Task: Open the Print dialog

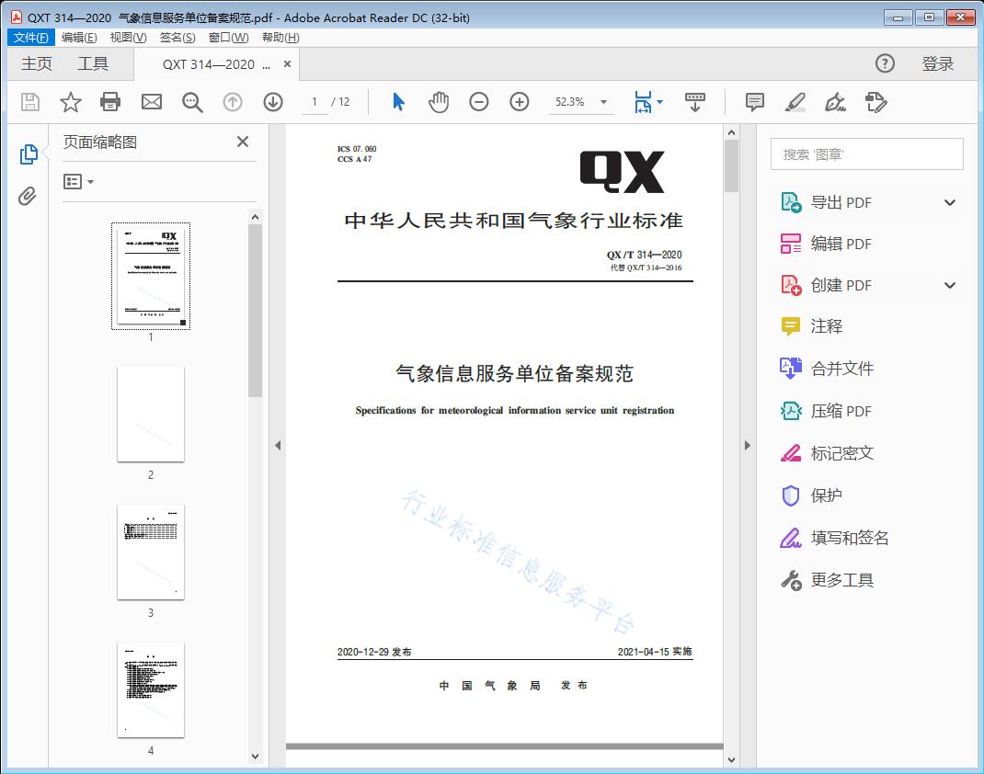Action: (110, 102)
